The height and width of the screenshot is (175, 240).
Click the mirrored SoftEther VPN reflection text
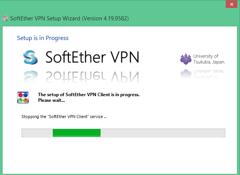coord(92,77)
